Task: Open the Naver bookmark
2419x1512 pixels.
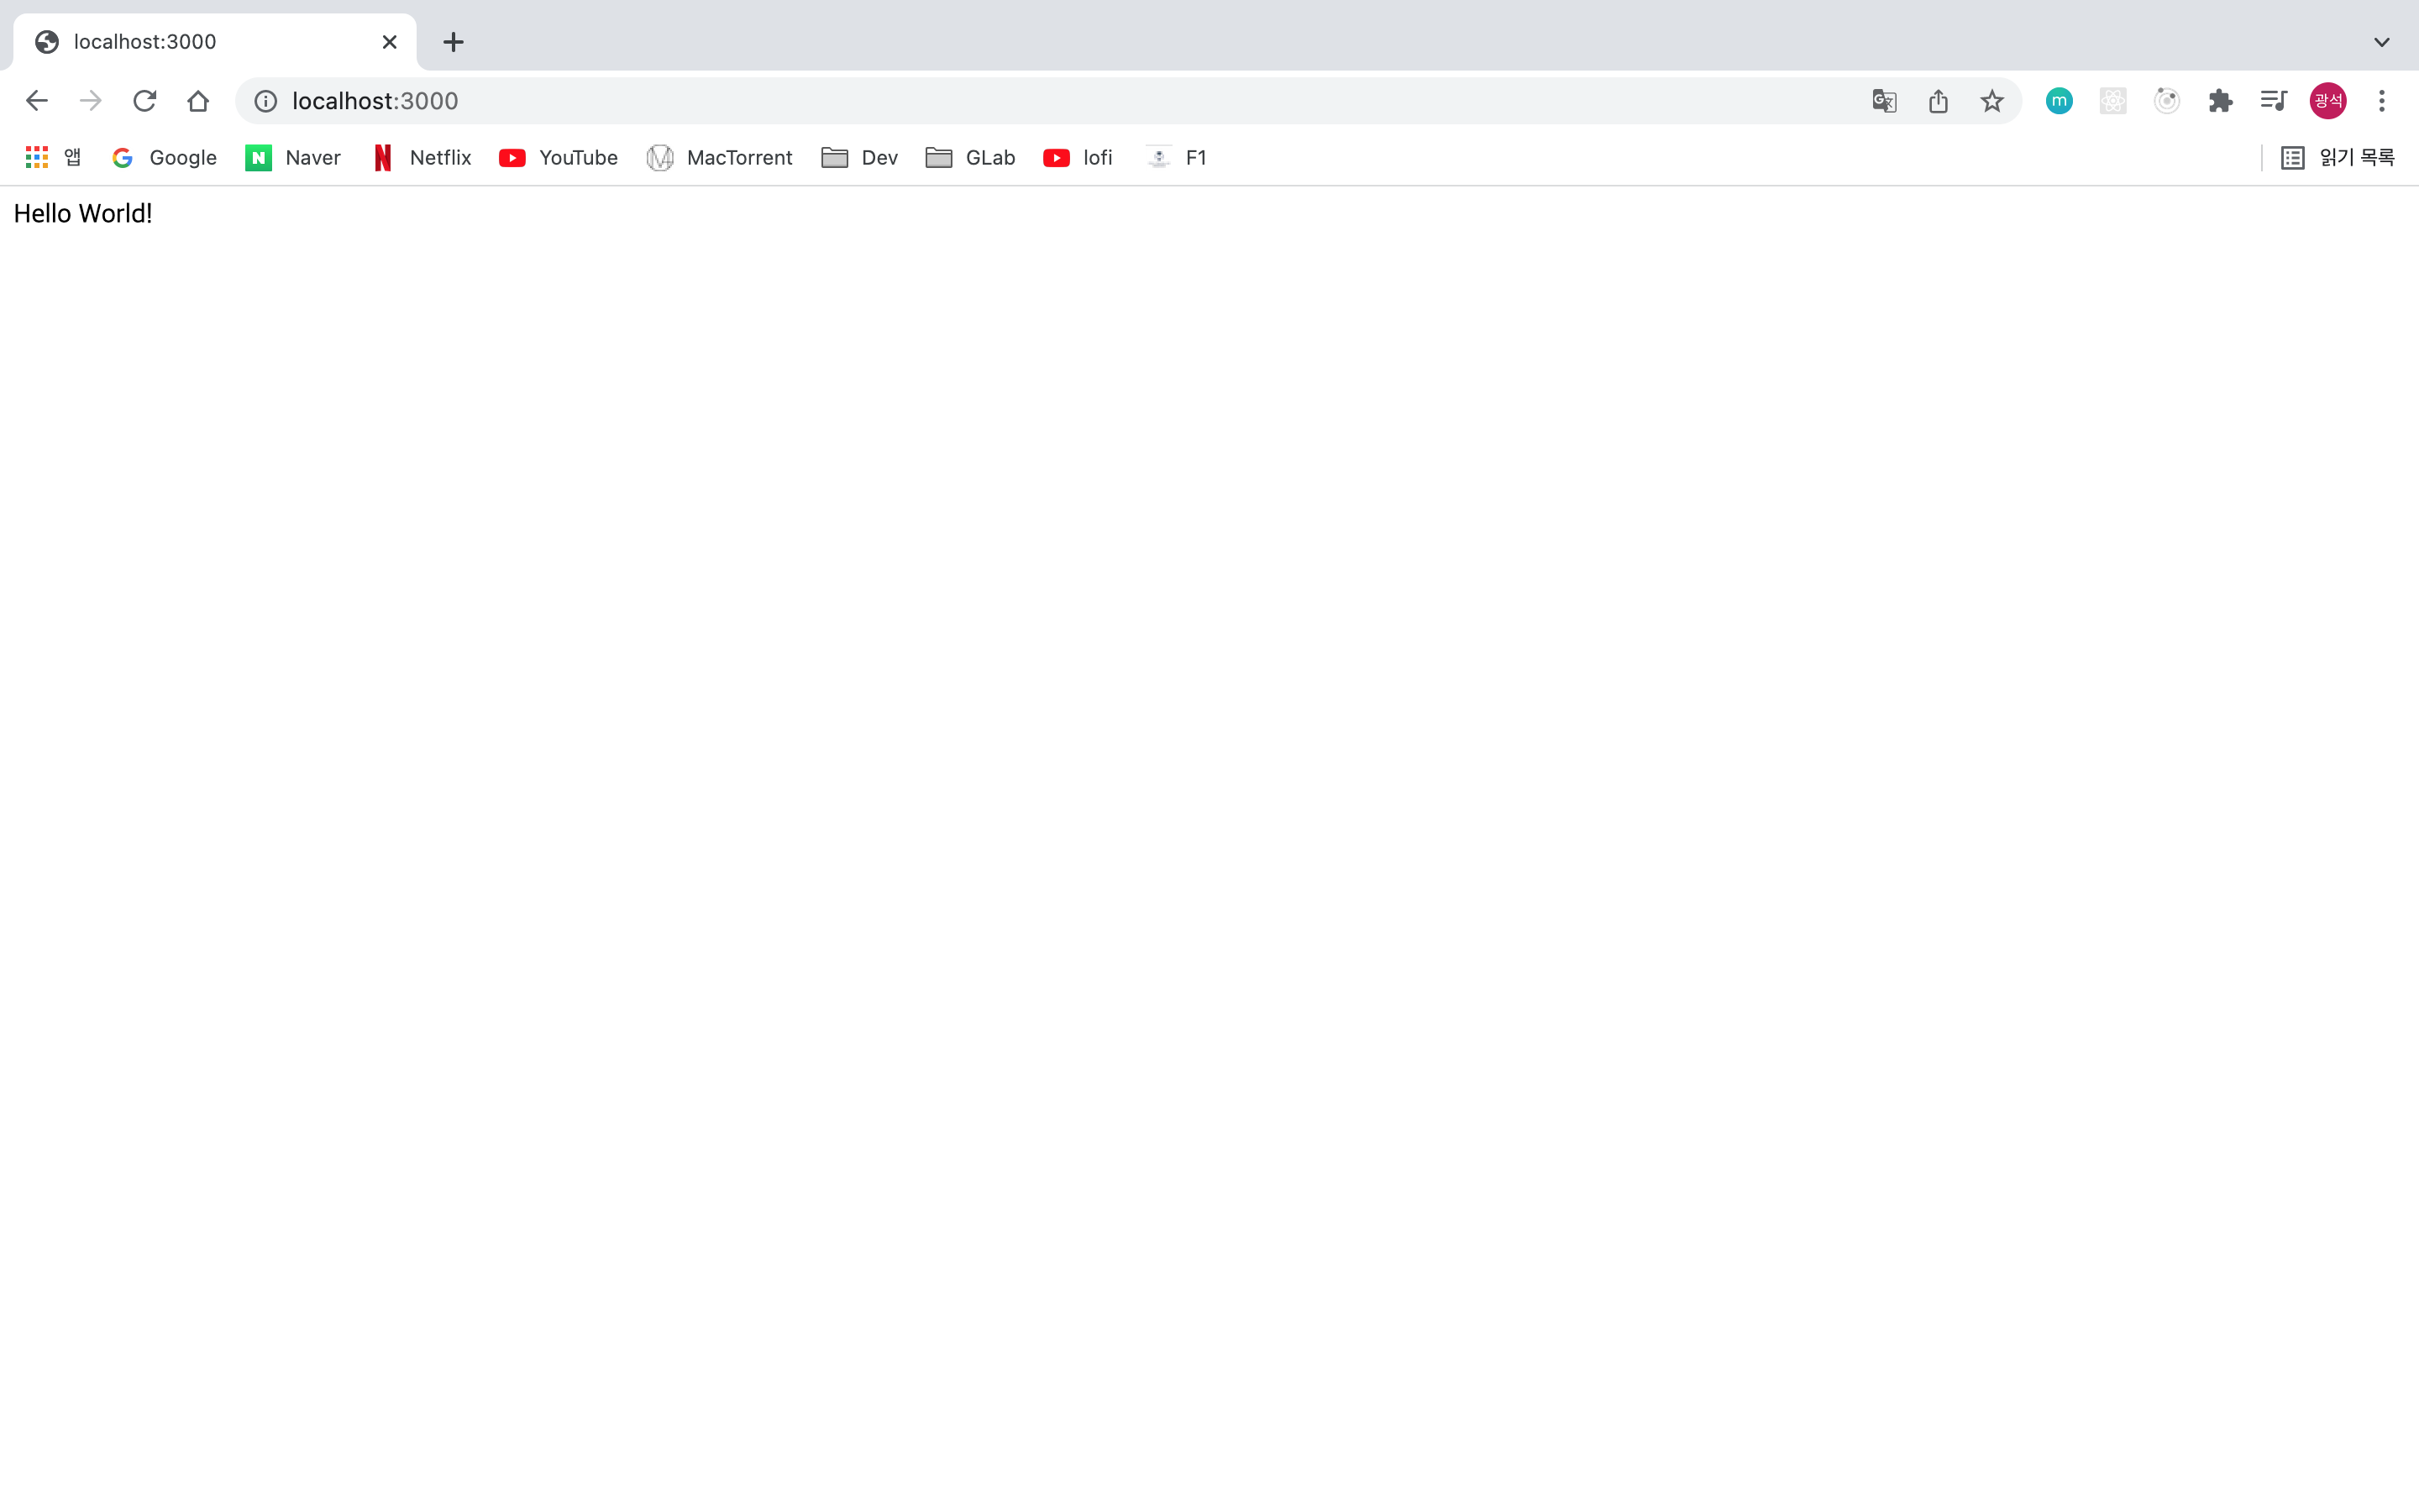Action: (x=293, y=157)
